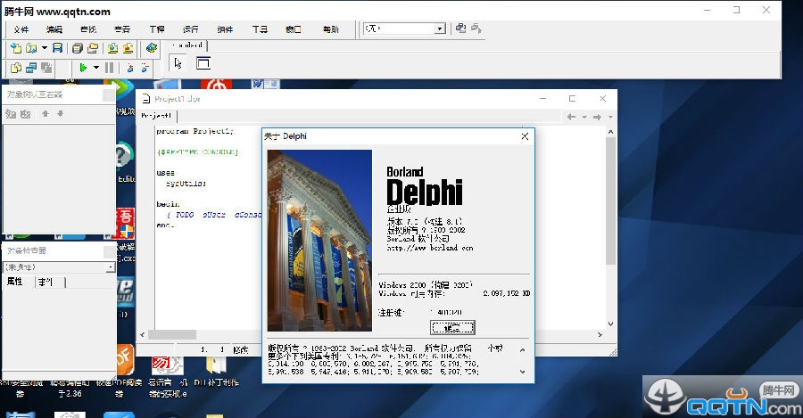Image resolution: width=803 pixels, height=418 pixels.
Task: Click the 'begin' keyword in the editor
Action: click(x=168, y=203)
